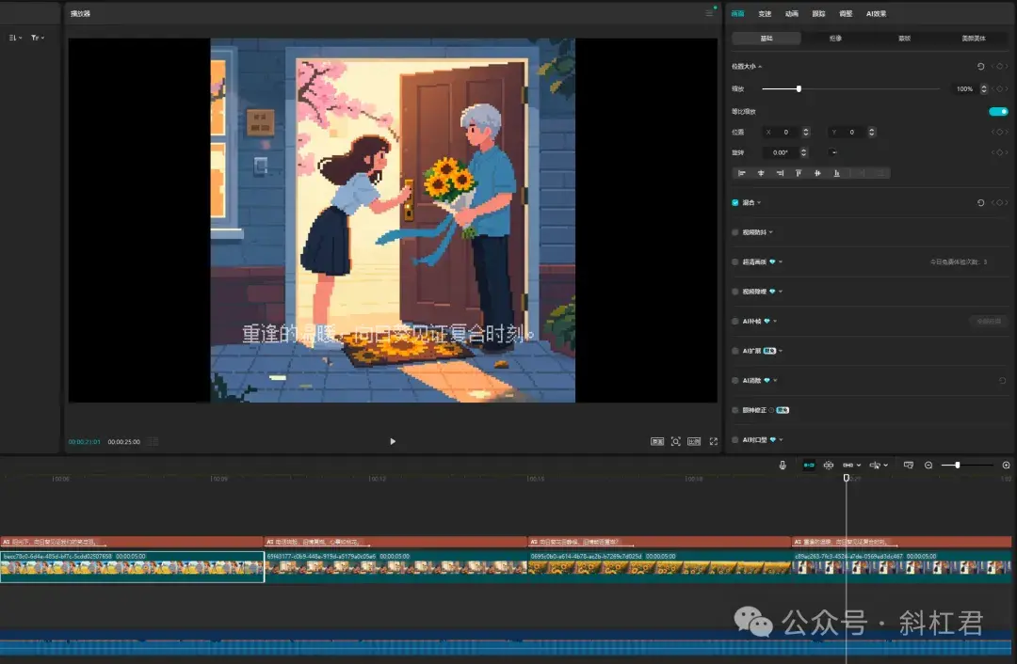Image resolution: width=1017 pixels, height=664 pixels.
Task: Click the 缩放 slider handle
Action: tap(799, 88)
